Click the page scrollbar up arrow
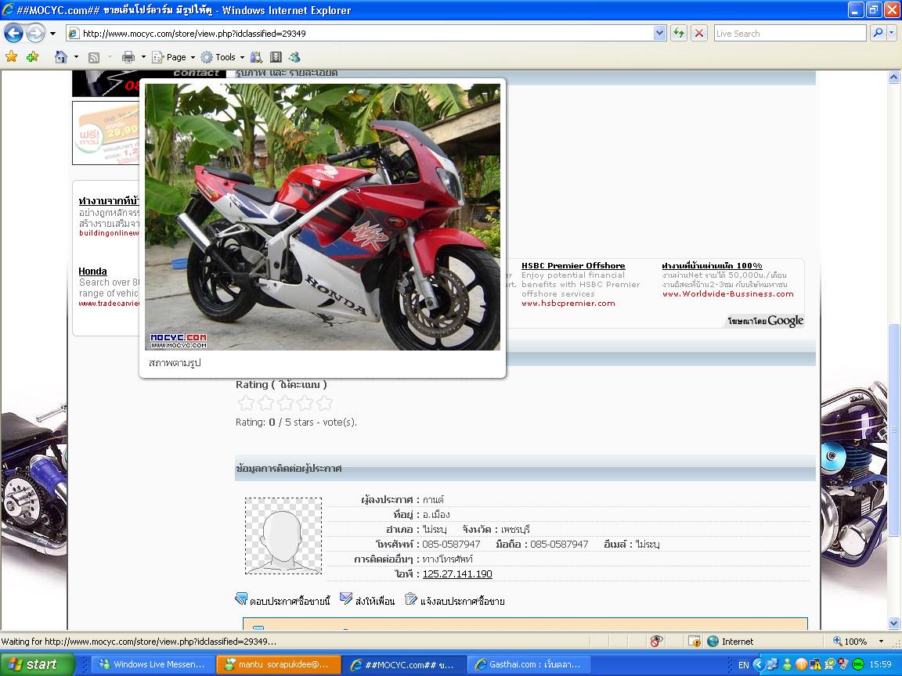Image resolution: width=902 pixels, height=676 pixels. click(893, 77)
